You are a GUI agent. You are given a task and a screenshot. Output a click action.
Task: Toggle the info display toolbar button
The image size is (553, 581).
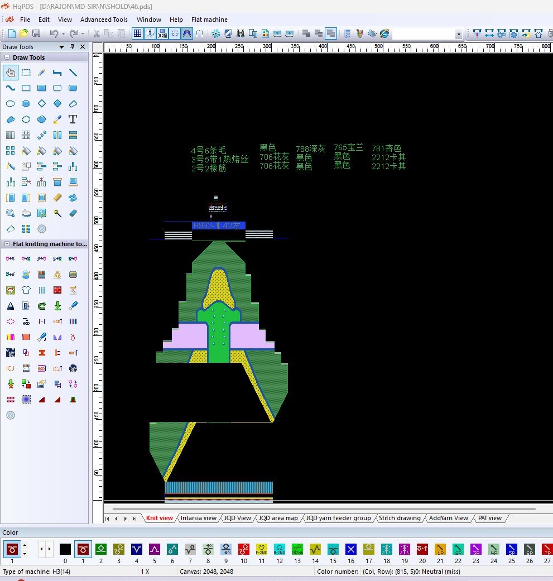pos(150,33)
